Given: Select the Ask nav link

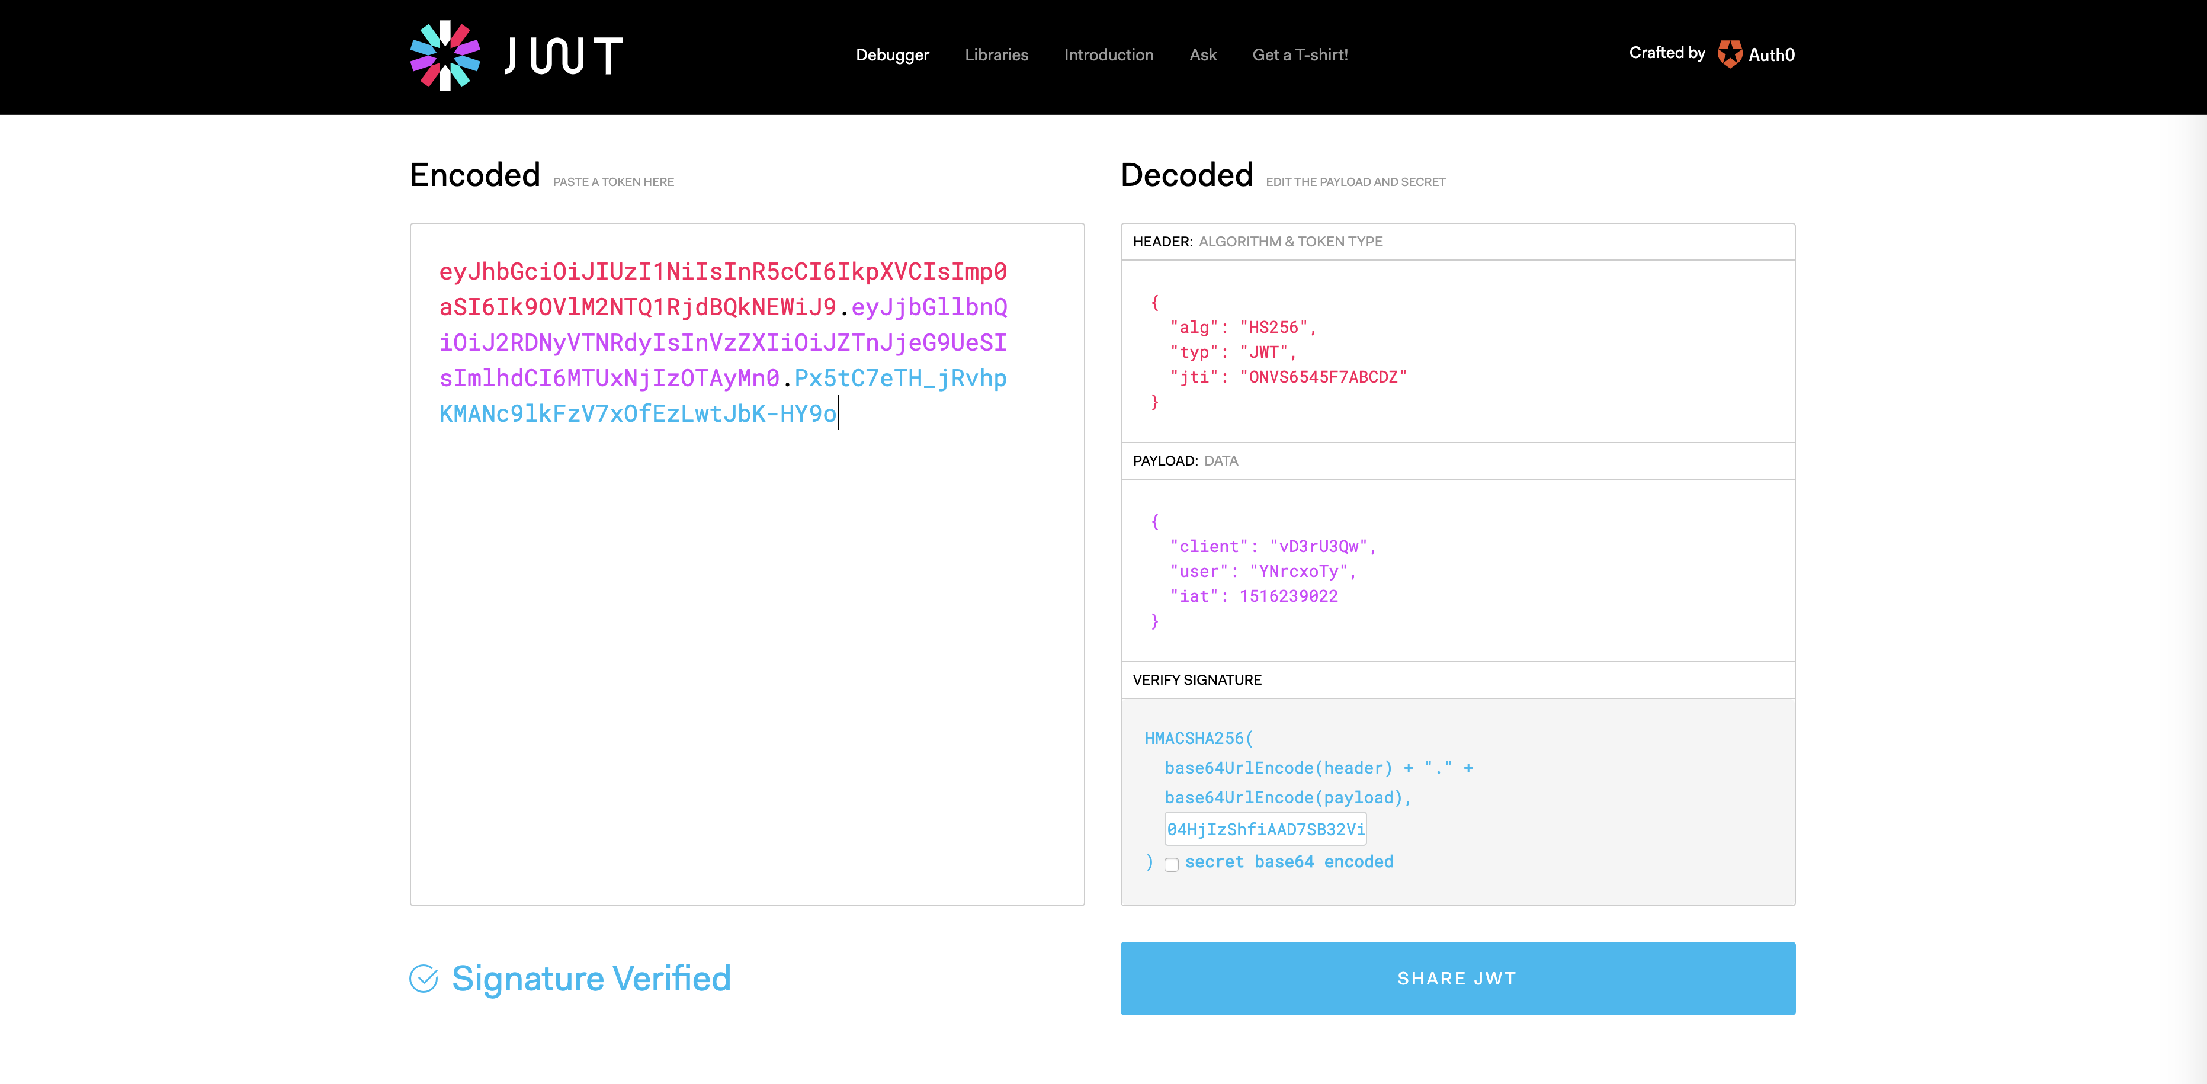Looking at the screenshot, I should (x=1202, y=55).
